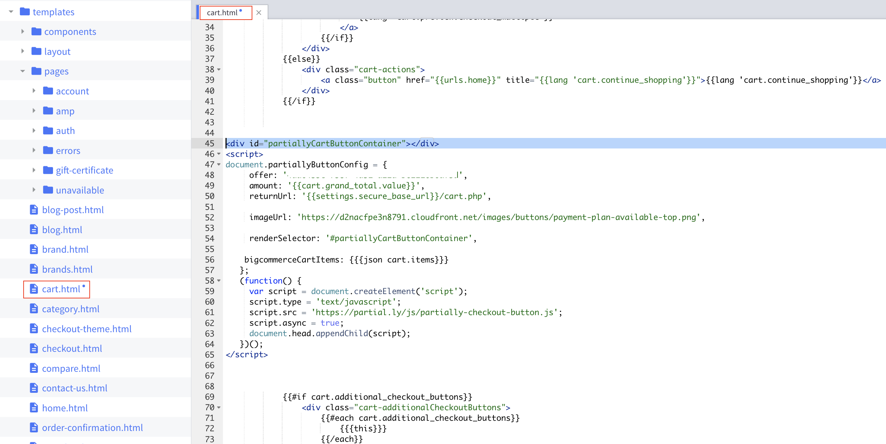Fold config object at line 47

(219, 164)
